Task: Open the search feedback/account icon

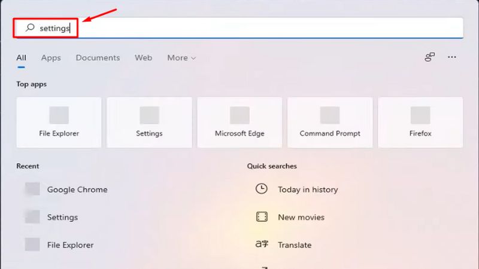Action: [x=429, y=57]
